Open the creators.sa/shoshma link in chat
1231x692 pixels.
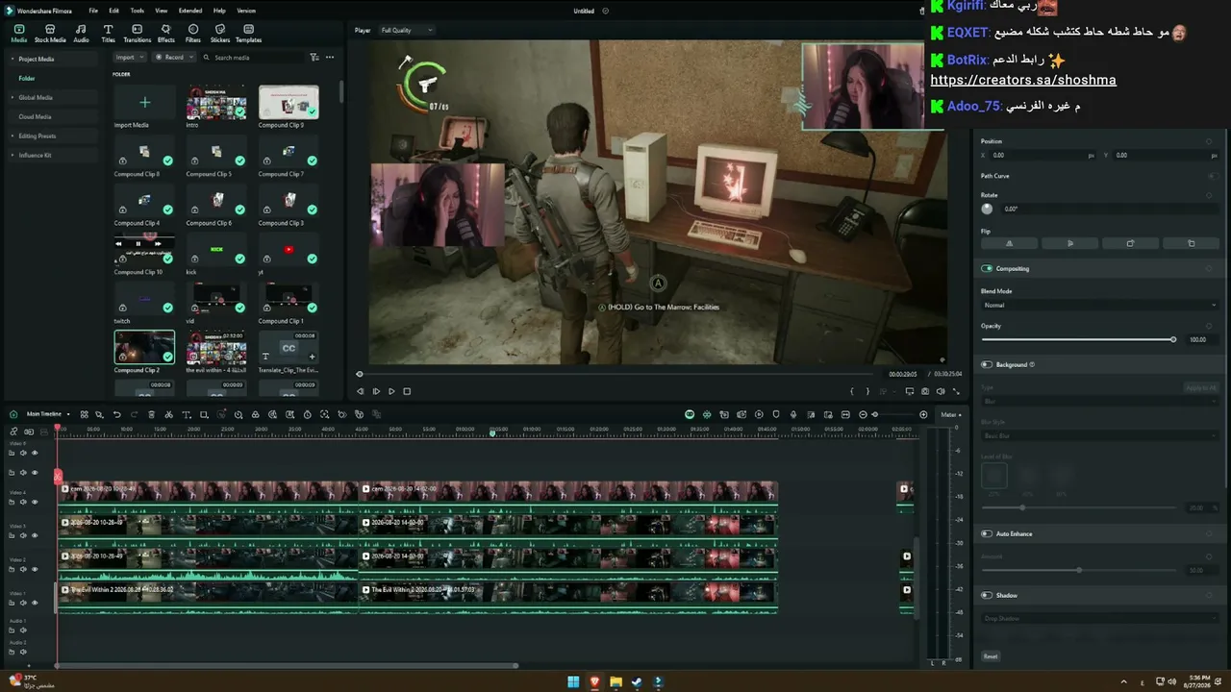pos(1023,80)
